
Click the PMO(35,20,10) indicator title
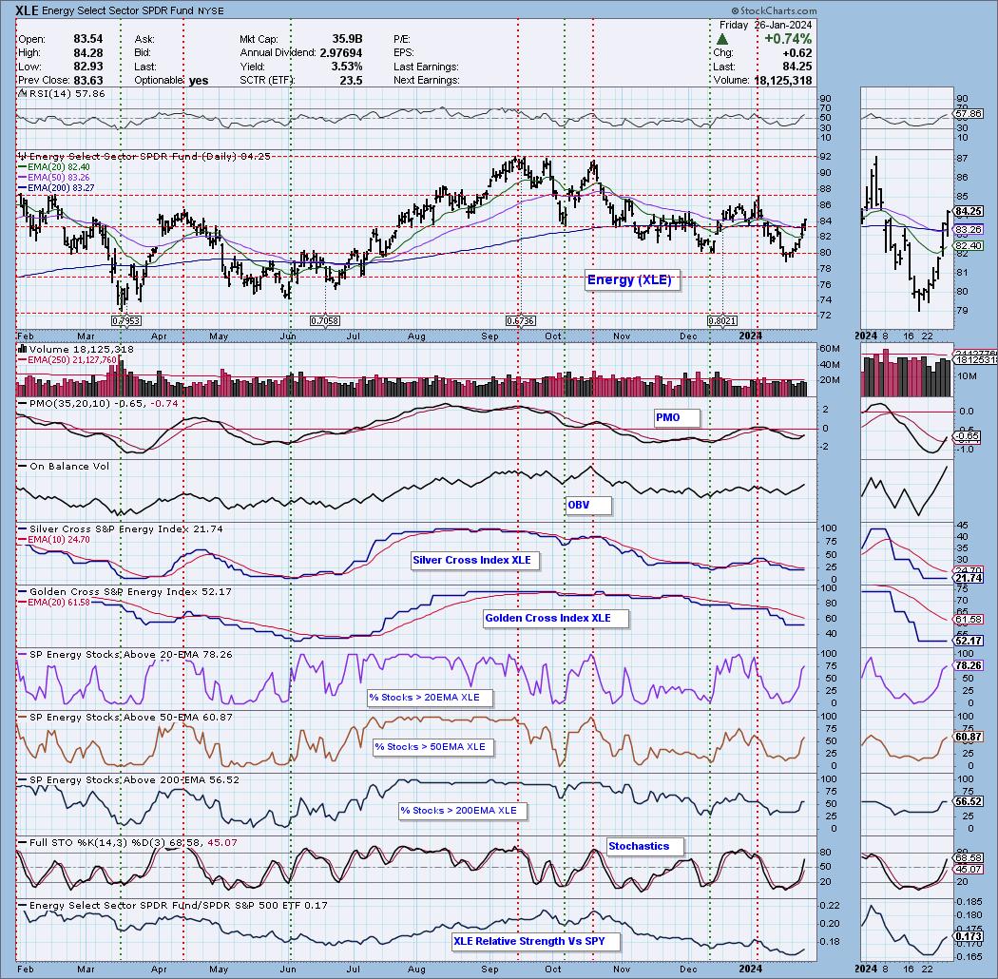[x=97, y=404]
